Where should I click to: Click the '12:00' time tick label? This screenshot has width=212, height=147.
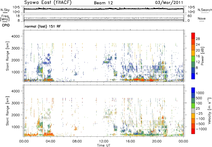click(x=104, y=141)
